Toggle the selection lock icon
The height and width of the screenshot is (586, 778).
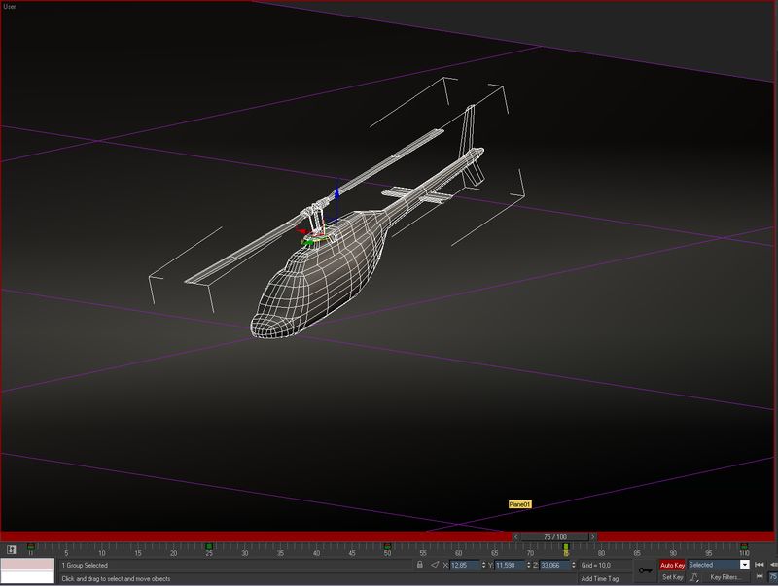tap(420, 565)
